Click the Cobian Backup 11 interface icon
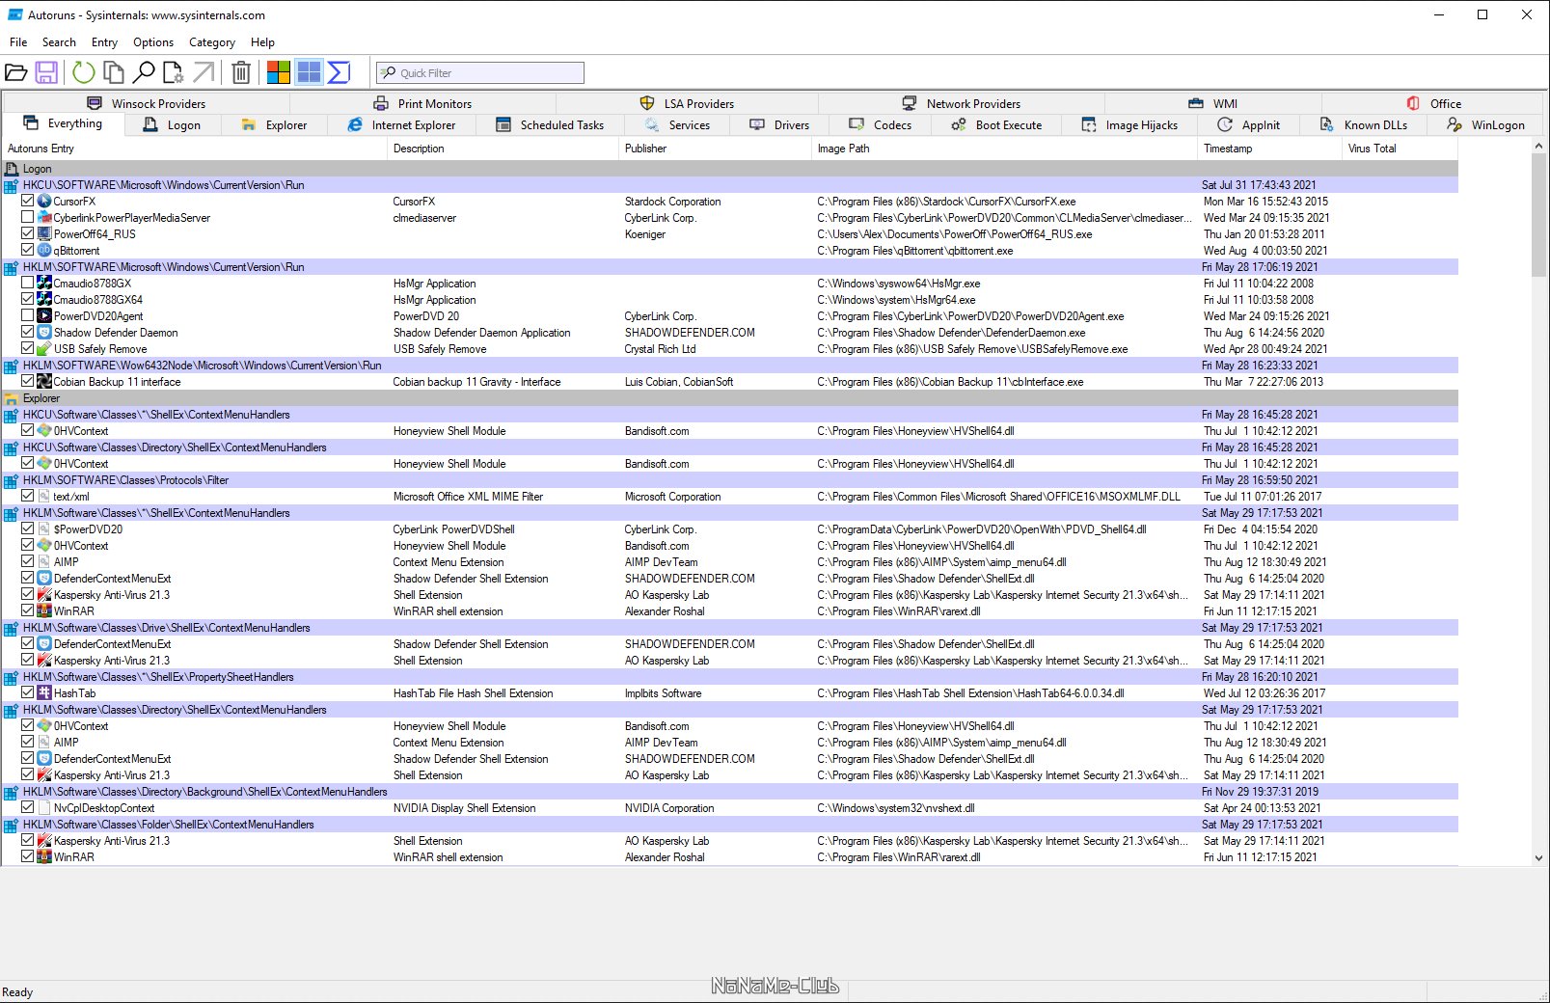Screen dimensions: 1550x1003 [x=44, y=382]
